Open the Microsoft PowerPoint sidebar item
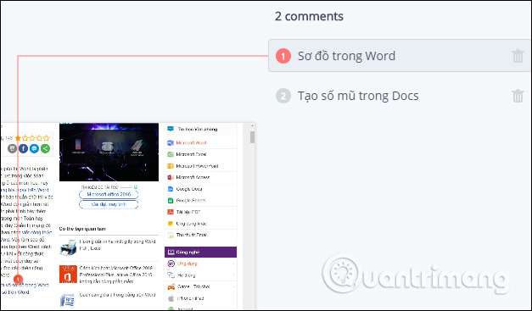This screenshot has height=311, width=532. coord(200,166)
